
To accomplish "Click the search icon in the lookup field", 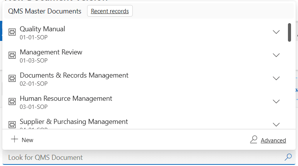I will pos(288,157).
